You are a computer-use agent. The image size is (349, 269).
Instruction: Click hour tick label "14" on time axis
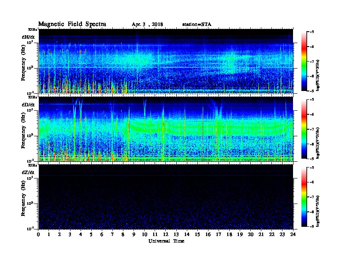tap(187, 235)
